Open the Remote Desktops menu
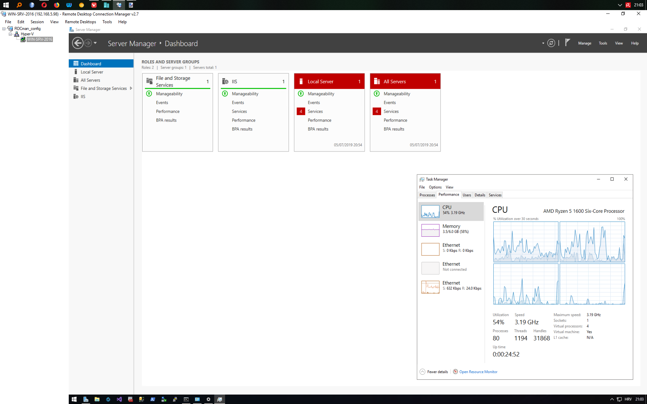 pos(80,22)
